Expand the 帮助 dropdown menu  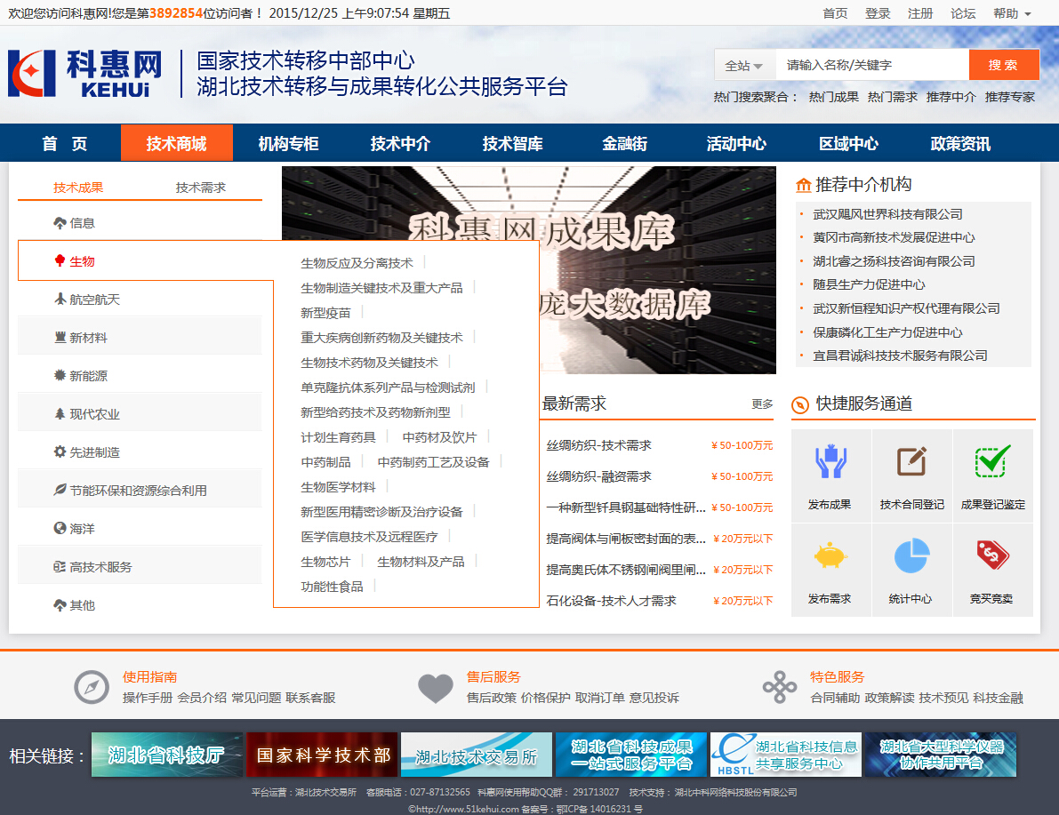click(1013, 13)
